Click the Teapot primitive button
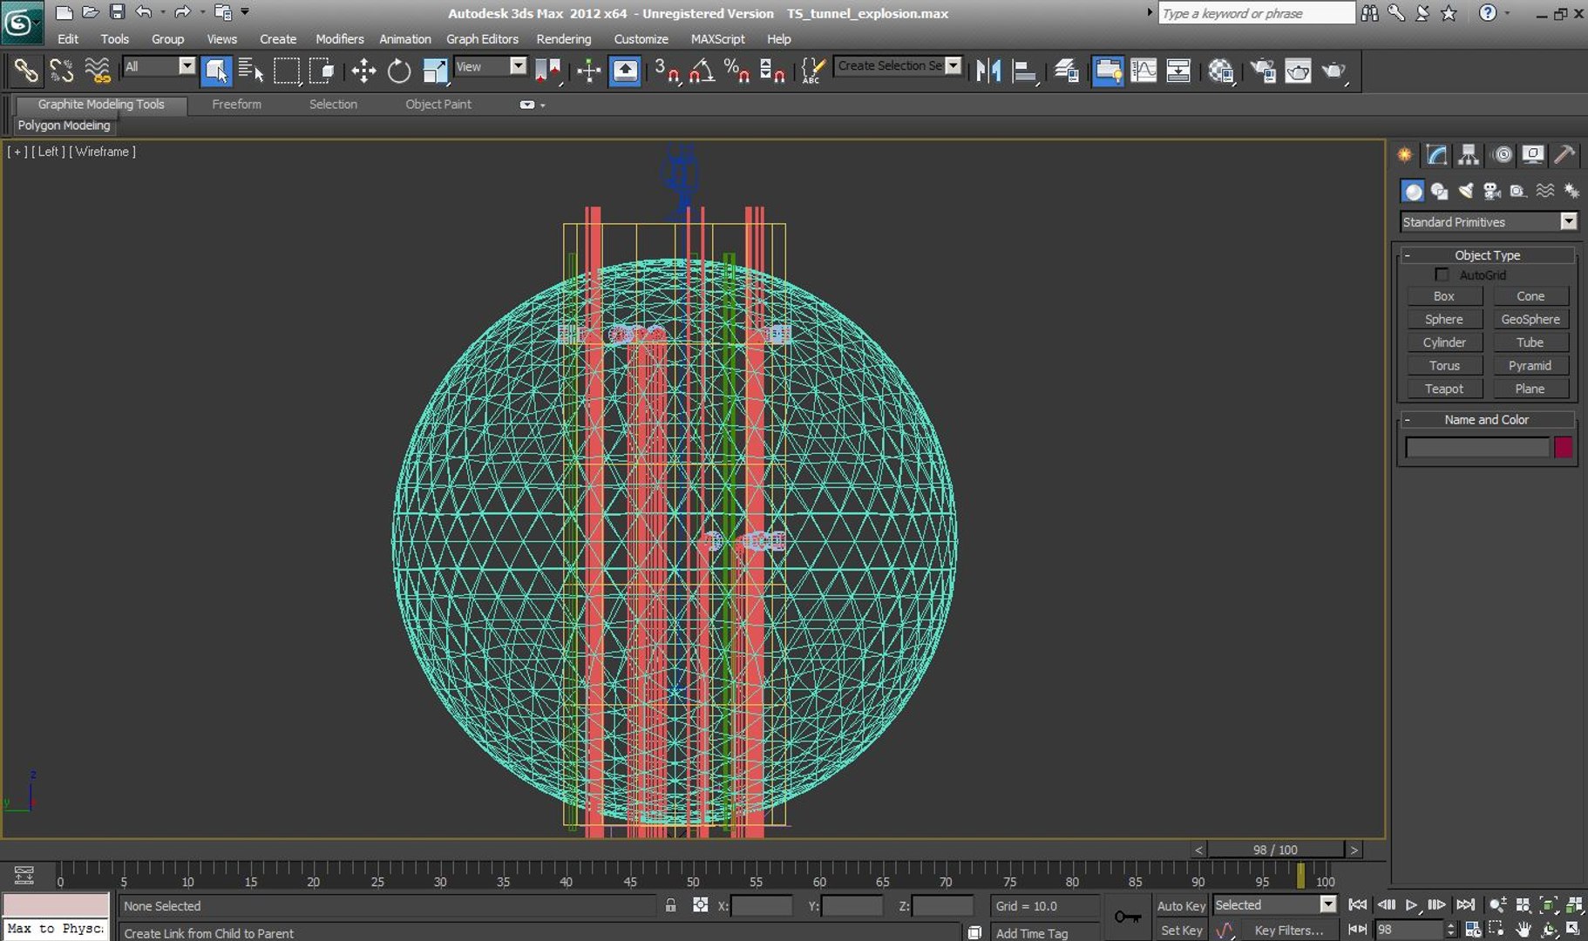 pos(1443,389)
